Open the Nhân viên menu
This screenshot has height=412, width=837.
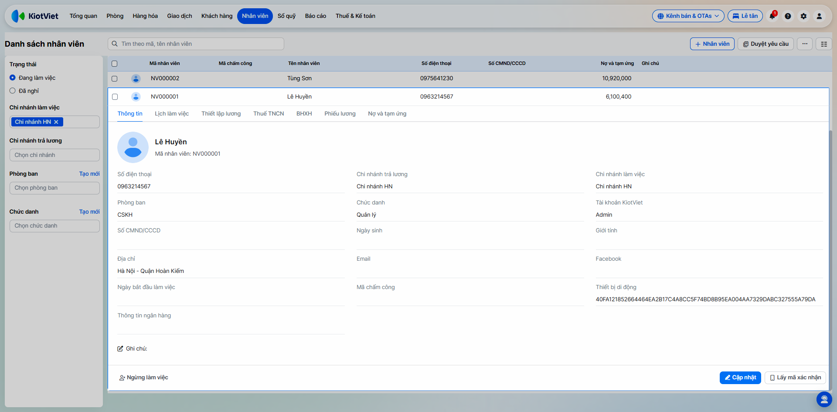click(x=255, y=16)
